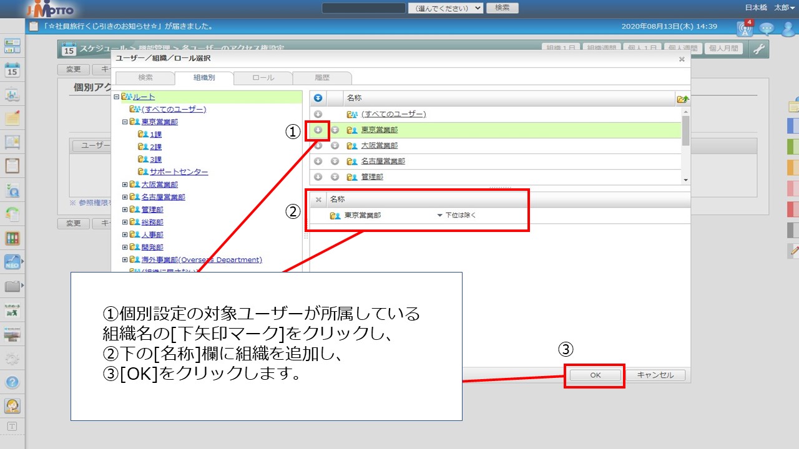Expand the 大阪営業部 tree node

coord(125,185)
